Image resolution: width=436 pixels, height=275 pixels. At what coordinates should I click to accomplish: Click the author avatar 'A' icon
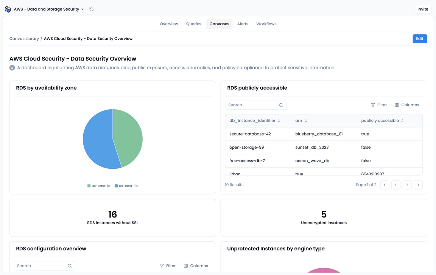click(12, 68)
